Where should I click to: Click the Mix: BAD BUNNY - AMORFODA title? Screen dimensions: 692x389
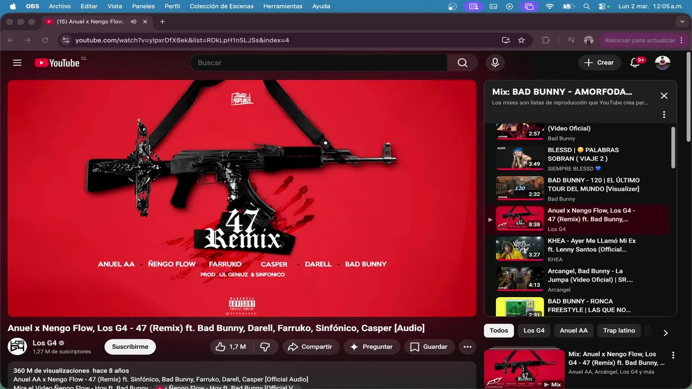pos(562,92)
